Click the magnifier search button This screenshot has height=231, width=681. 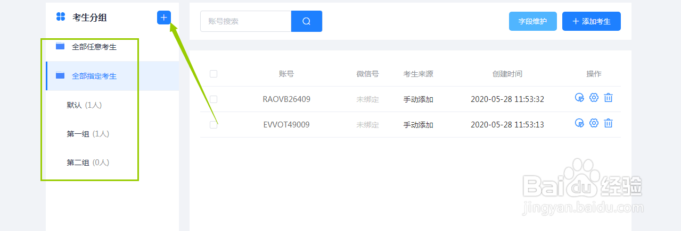307,21
